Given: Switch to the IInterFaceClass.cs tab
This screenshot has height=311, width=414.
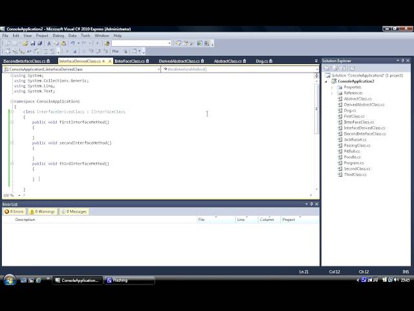Looking at the screenshot, I should 129,61.
